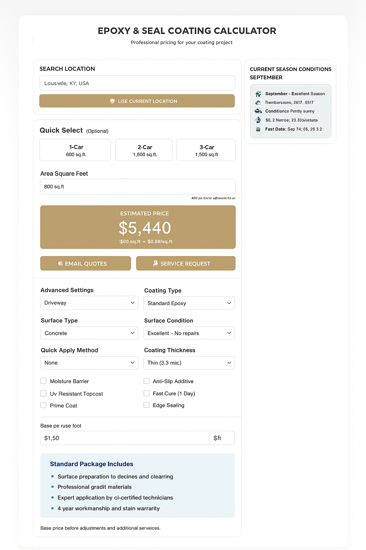366x550 pixels.
Task: Click the person icon beside Service Request
Action: coord(155,263)
